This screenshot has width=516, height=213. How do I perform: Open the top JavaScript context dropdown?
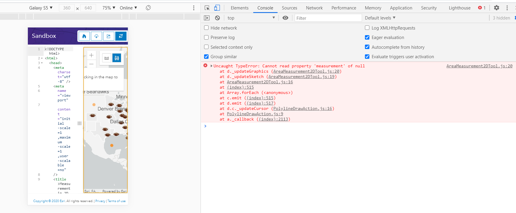click(251, 18)
